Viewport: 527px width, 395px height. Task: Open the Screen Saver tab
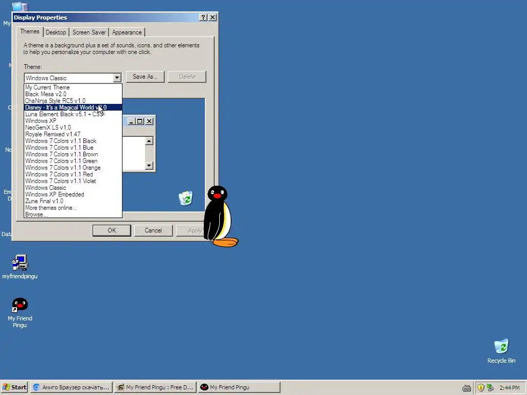click(x=89, y=32)
